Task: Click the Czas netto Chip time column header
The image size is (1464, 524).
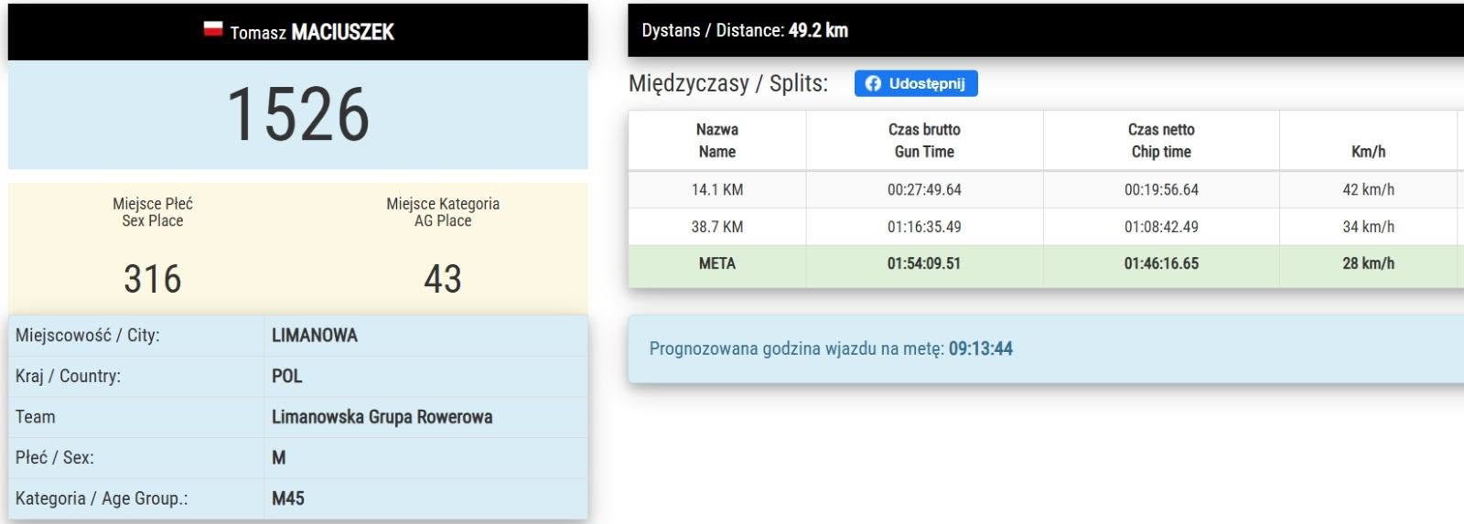Action: click(x=1161, y=141)
